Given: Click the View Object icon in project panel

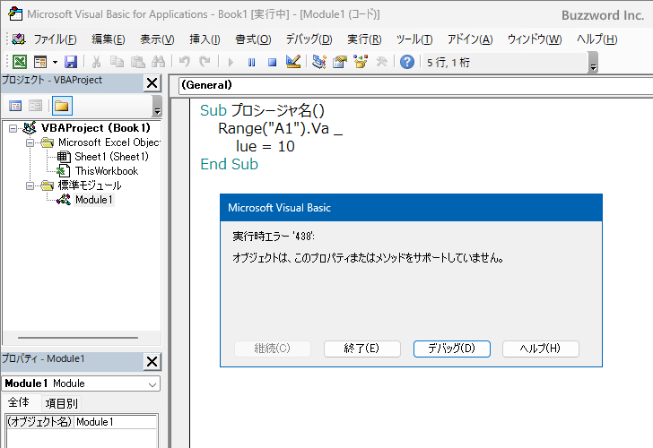Looking at the screenshot, I should tap(35, 106).
